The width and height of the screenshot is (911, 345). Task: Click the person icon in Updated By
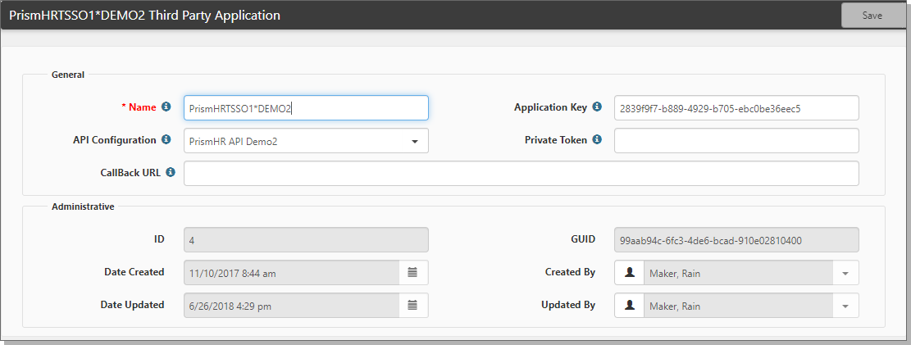tap(629, 306)
